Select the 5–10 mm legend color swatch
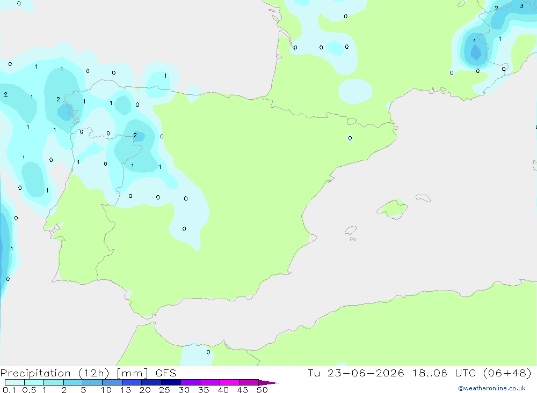The width and height of the screenshot is (537, 393). coord(93,382)
